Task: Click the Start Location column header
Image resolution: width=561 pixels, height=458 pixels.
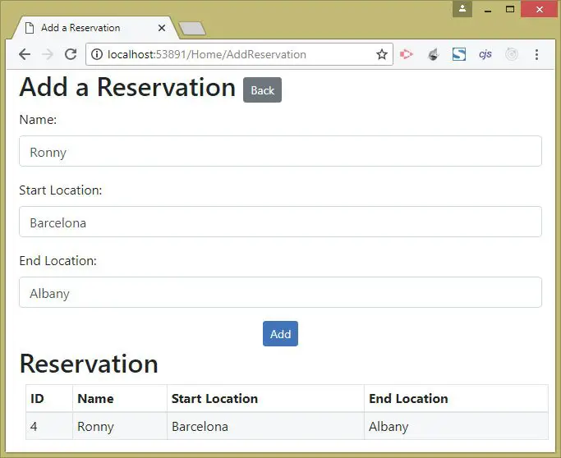Action: click(x=265, y=398)
